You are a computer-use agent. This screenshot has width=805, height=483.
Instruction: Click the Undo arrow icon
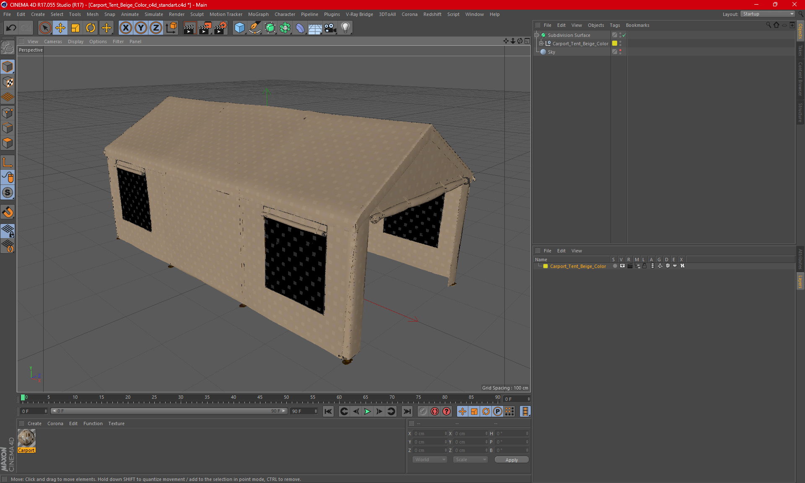click(x=11, y=28)
